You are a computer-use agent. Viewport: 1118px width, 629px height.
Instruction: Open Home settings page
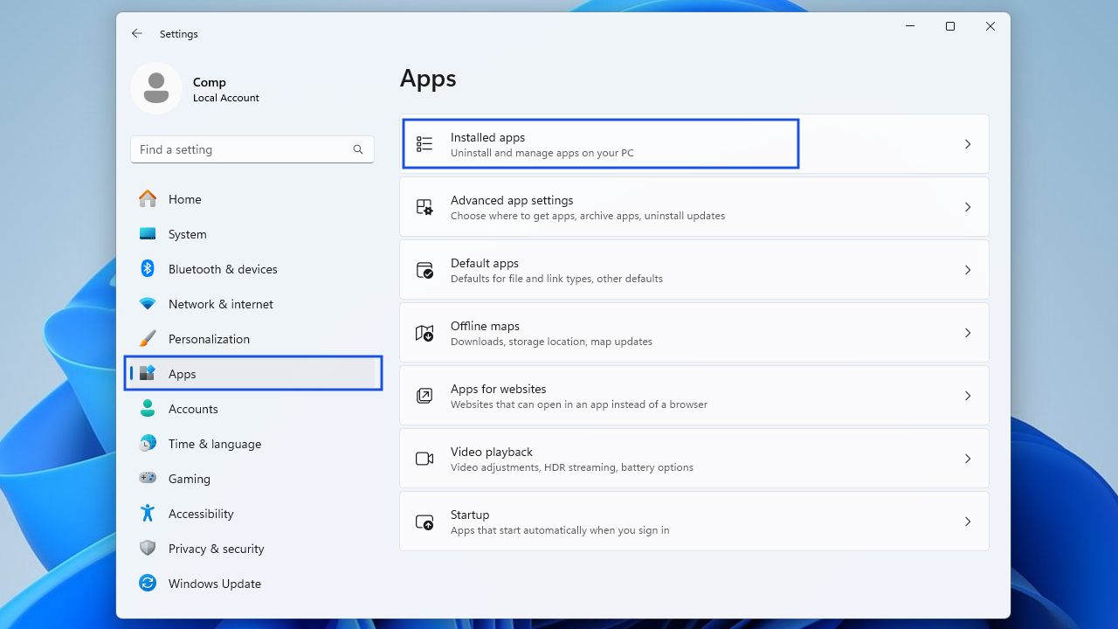coord(252,199)
